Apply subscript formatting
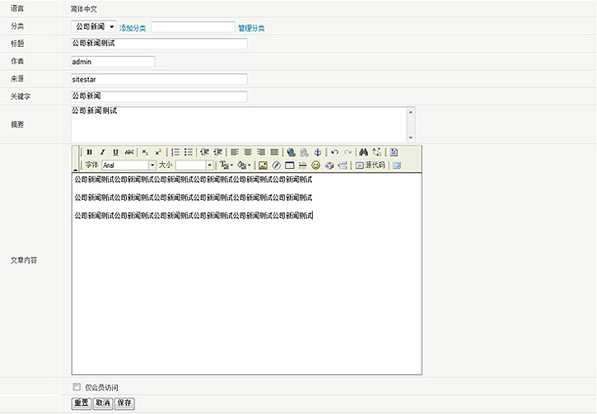 click(145, 152)
